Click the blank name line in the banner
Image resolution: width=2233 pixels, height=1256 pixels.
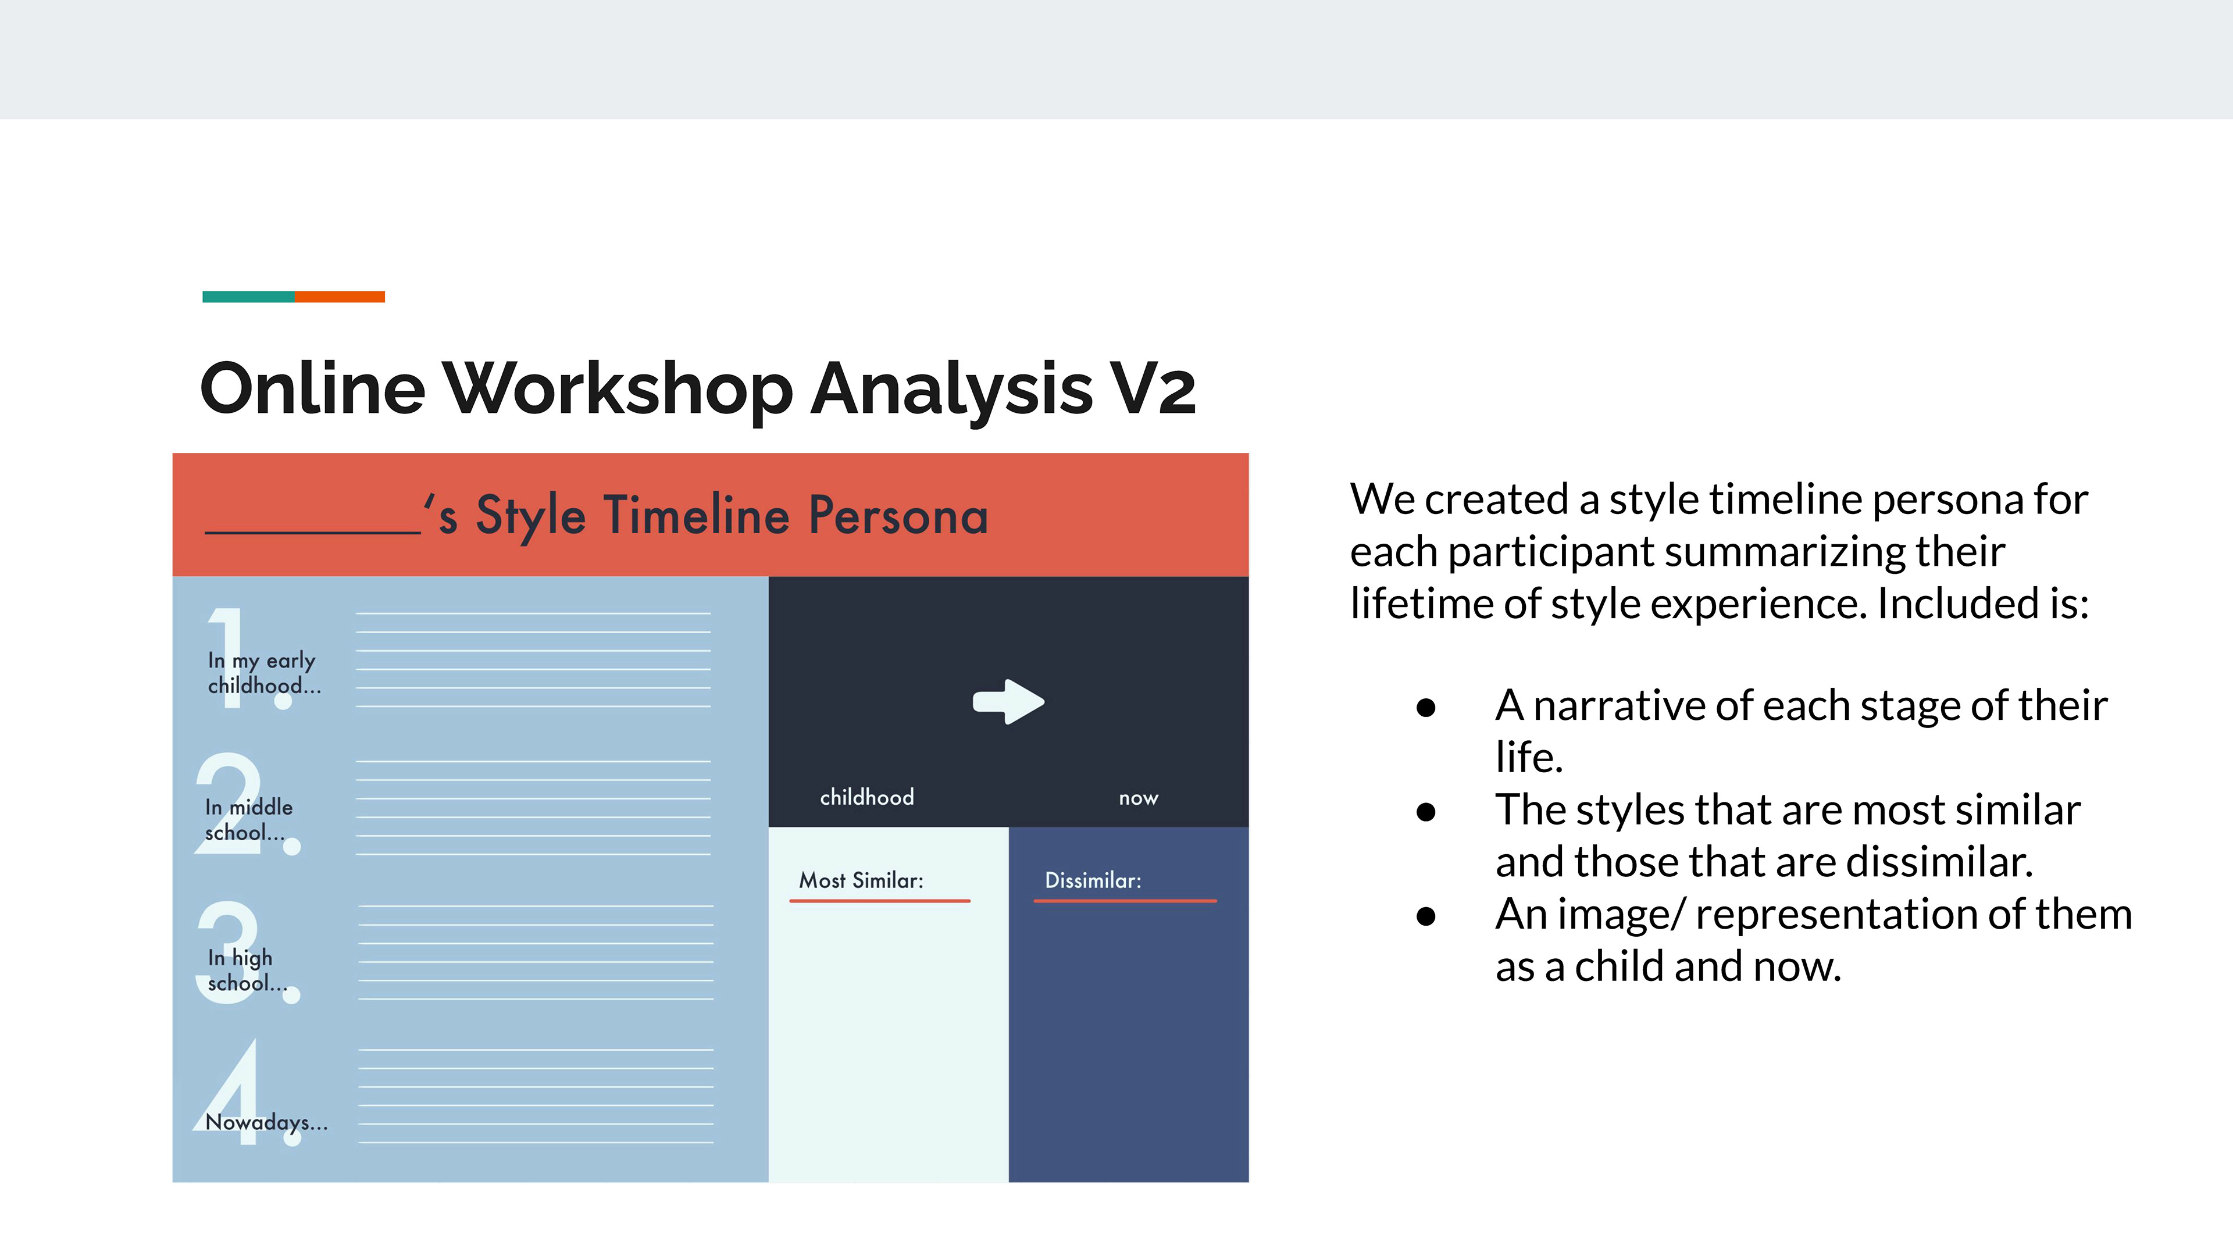point(313,532)
